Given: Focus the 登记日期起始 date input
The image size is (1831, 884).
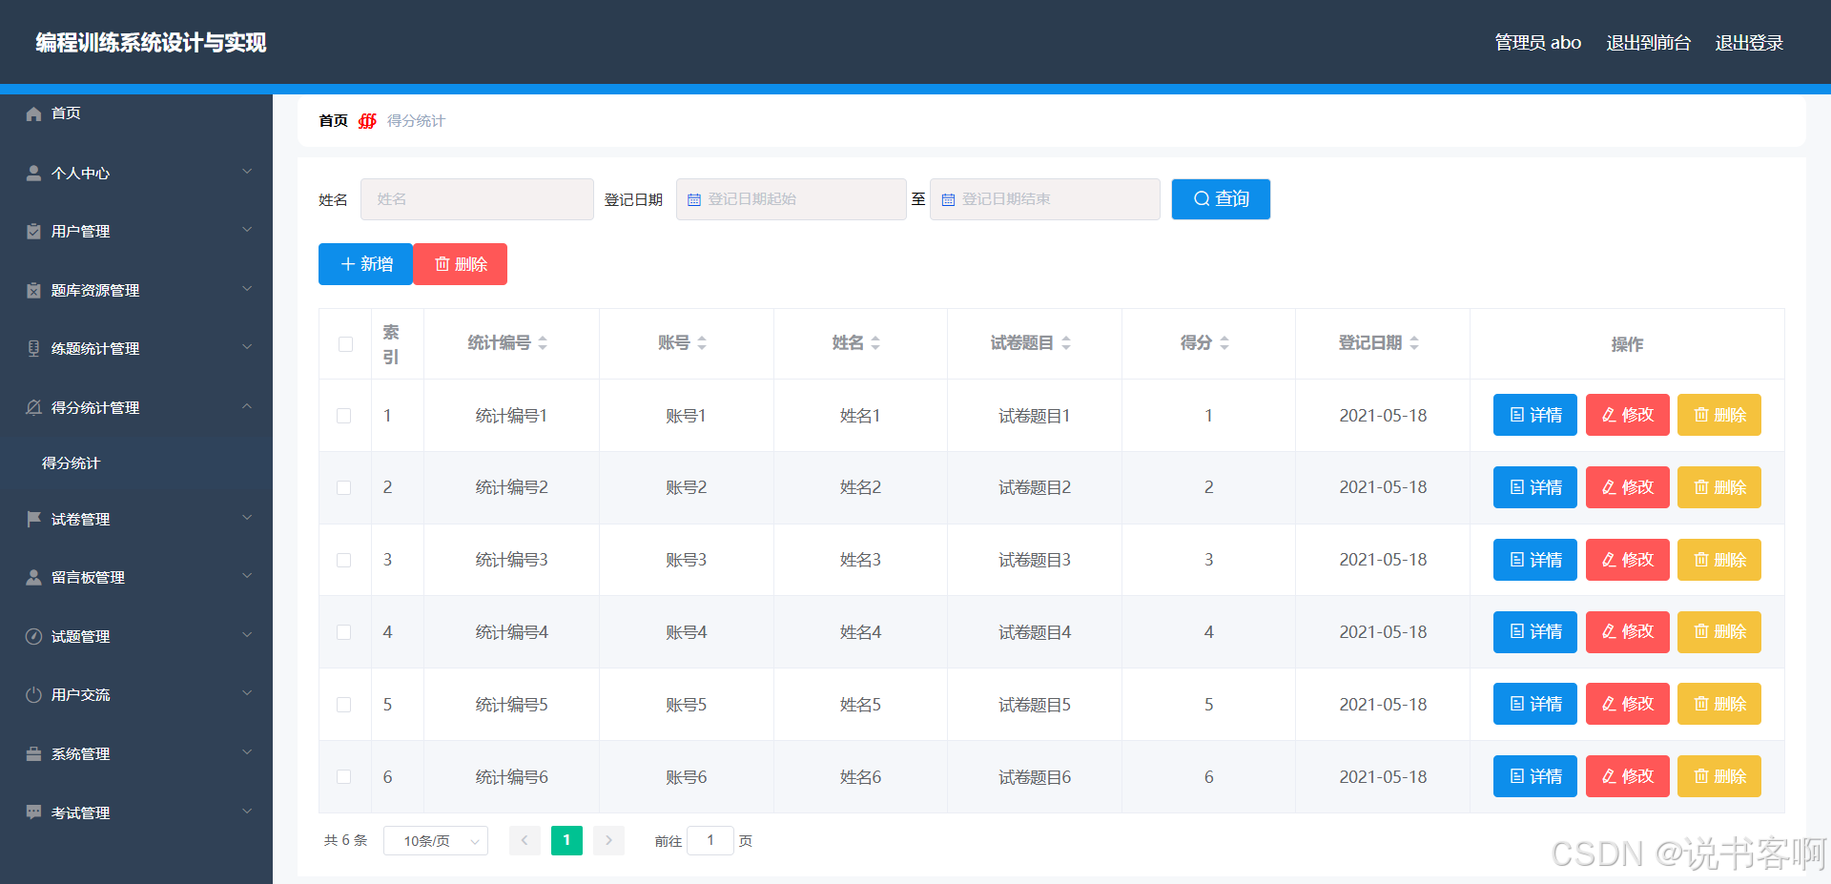Looking at the screenshot, I should 792,199.
